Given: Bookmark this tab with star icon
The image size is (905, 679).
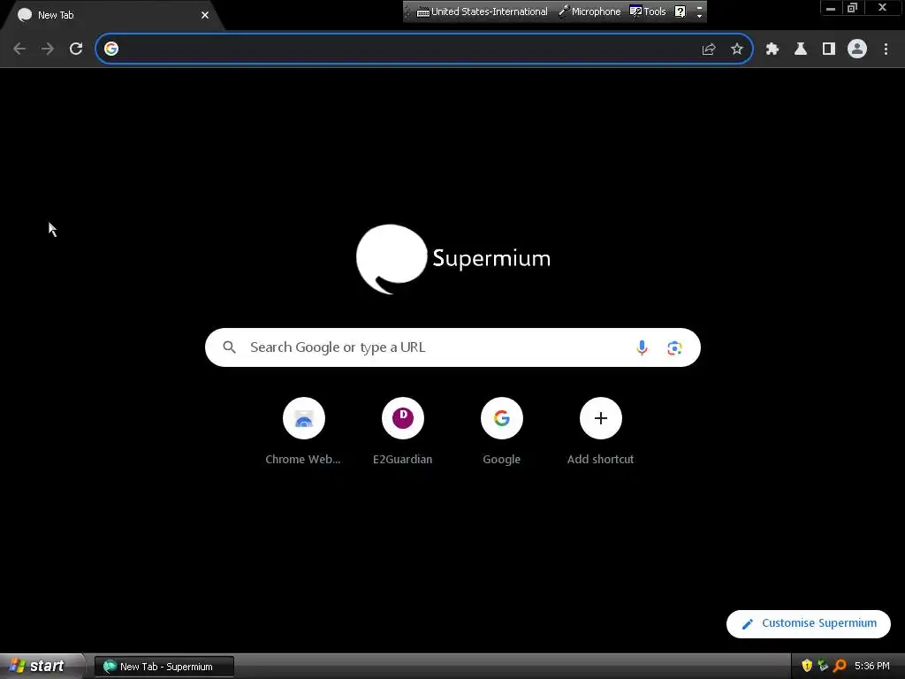Looking at the screenshot, I should (x=737, y=50).
